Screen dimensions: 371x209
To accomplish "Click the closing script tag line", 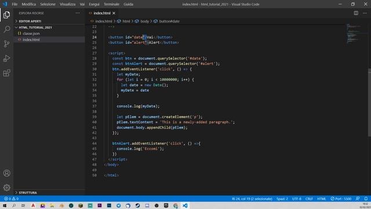I will [x=118, y=159].
